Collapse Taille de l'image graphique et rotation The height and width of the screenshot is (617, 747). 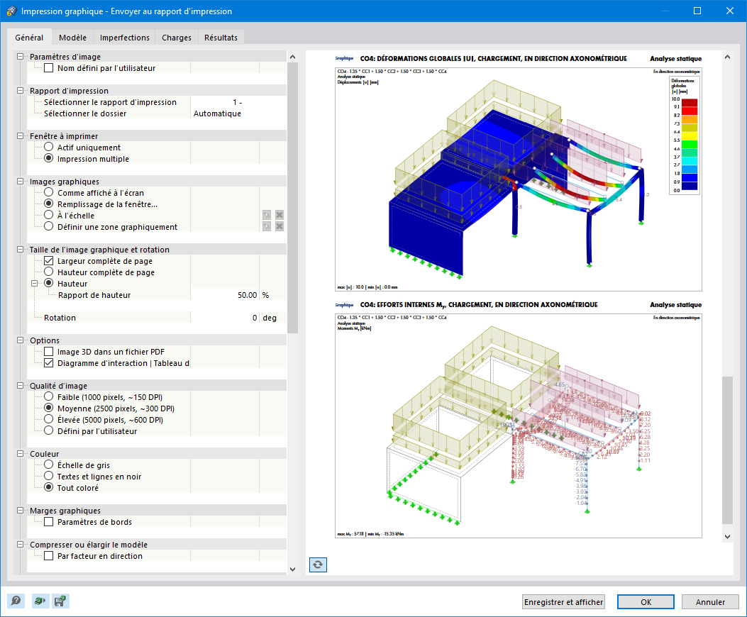(x=20, y=250)
